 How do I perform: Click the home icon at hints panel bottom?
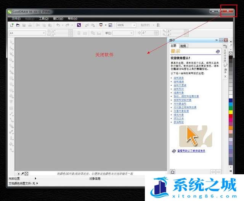173,172
